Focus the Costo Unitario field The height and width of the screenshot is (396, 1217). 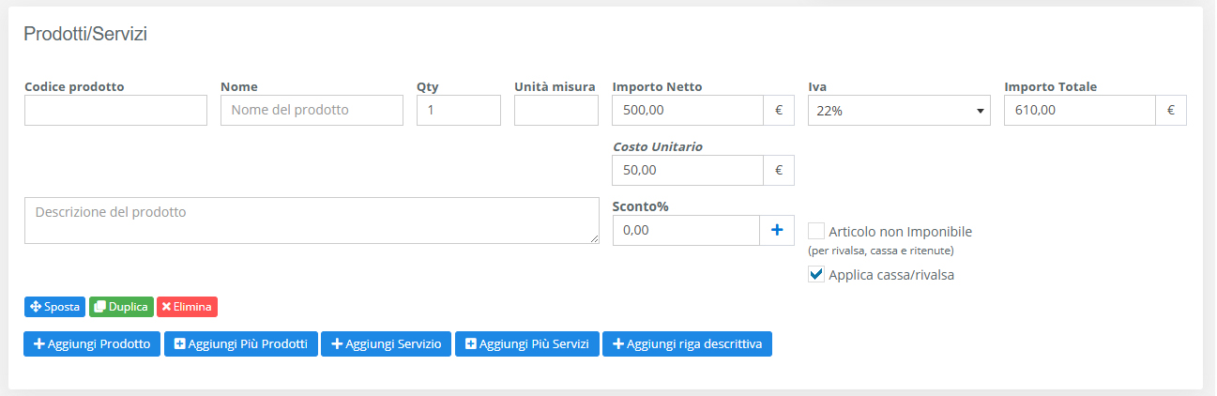[687, 171]
